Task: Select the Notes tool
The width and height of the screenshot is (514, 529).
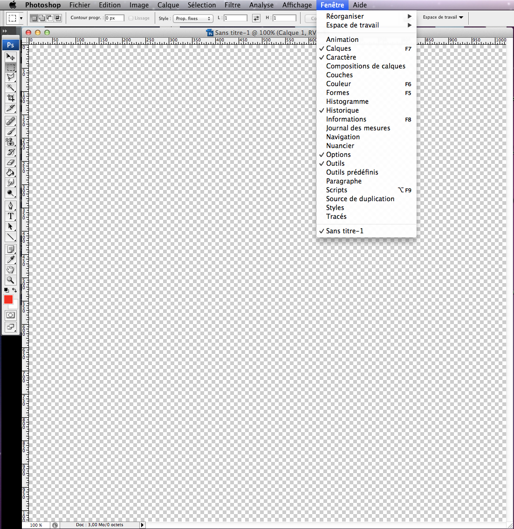Action: 10,249
